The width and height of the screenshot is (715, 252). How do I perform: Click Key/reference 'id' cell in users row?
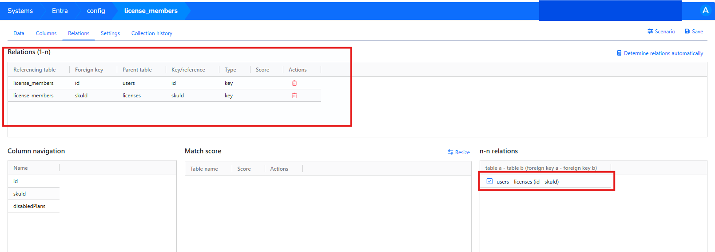tap(174, 83)
